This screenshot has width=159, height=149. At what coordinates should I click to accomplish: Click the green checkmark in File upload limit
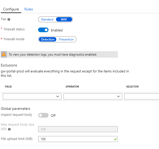[x=115, y=139]
